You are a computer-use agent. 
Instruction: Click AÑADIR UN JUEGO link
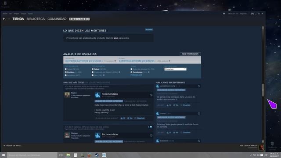point(14,146)
